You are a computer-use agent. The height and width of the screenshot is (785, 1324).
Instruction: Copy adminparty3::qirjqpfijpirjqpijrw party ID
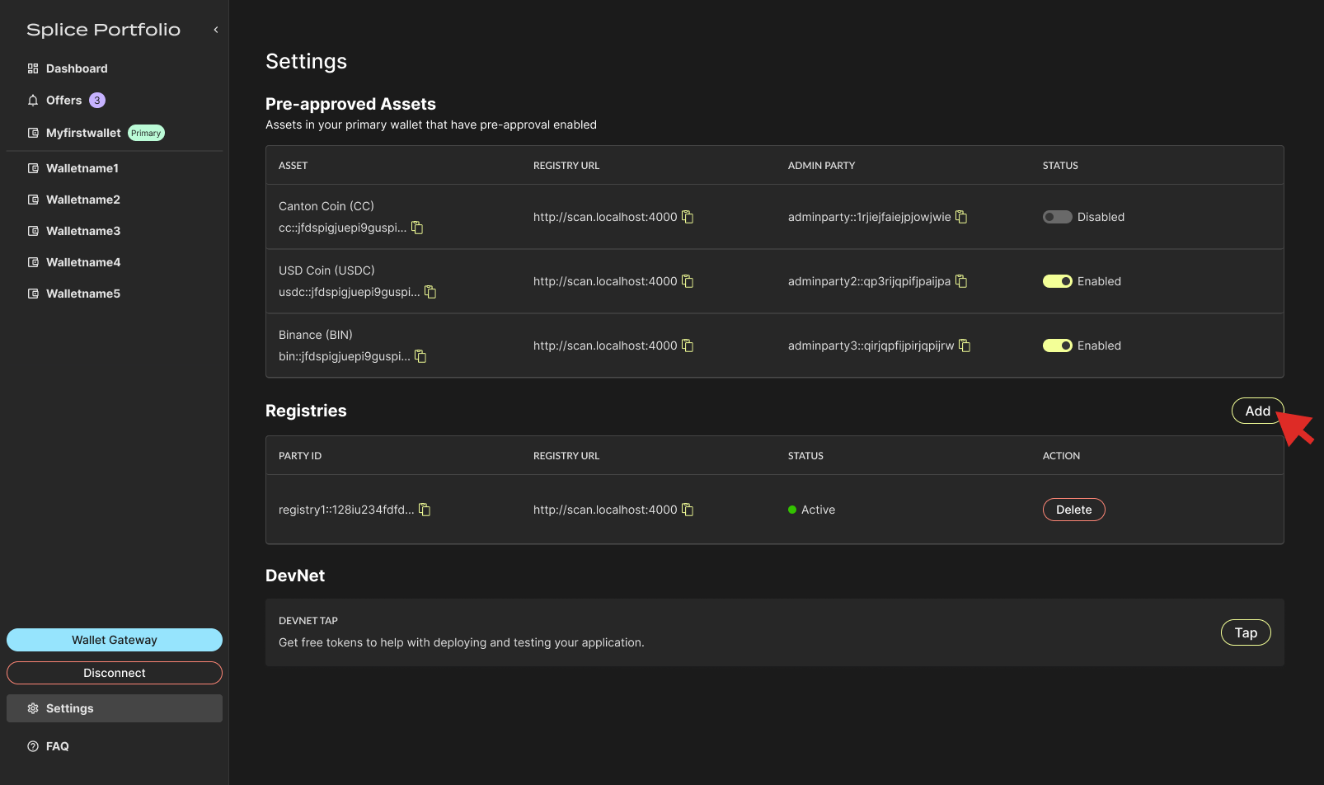pos(965,345)
